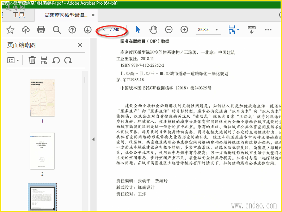Go to next page with down arrow
Viewport: 282px width, 212px height.
(88, 30)
